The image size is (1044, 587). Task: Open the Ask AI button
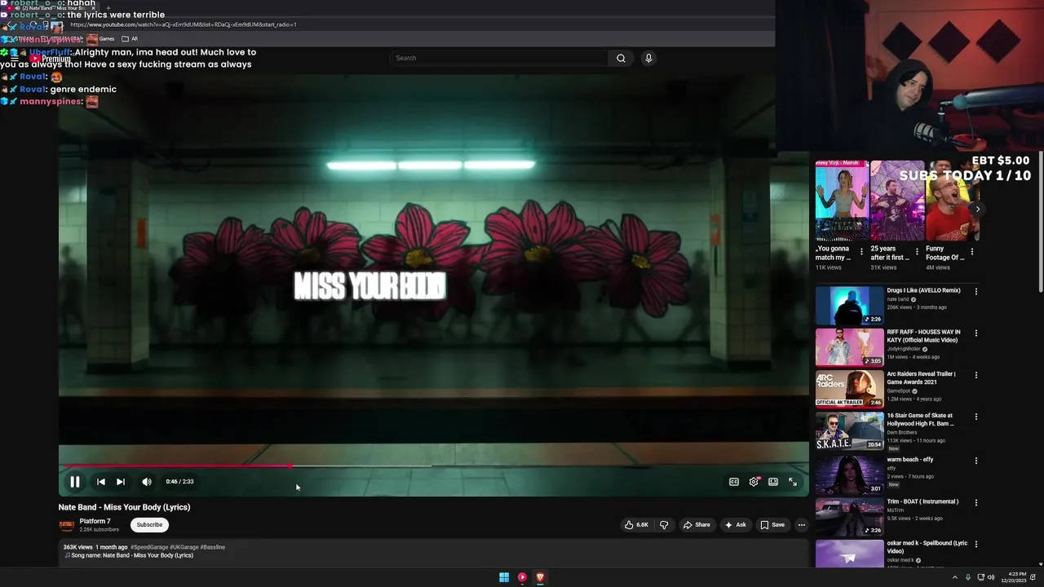[735, 525]
